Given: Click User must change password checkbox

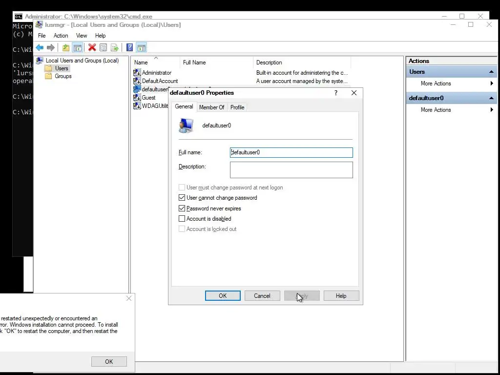Looking at the screenshot, I should (x=182, y=187).
